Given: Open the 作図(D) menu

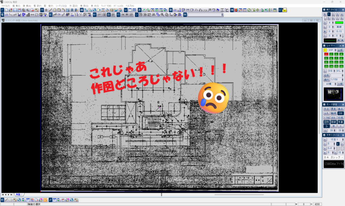Looking at the screenshot, I should tap(73, 6).
